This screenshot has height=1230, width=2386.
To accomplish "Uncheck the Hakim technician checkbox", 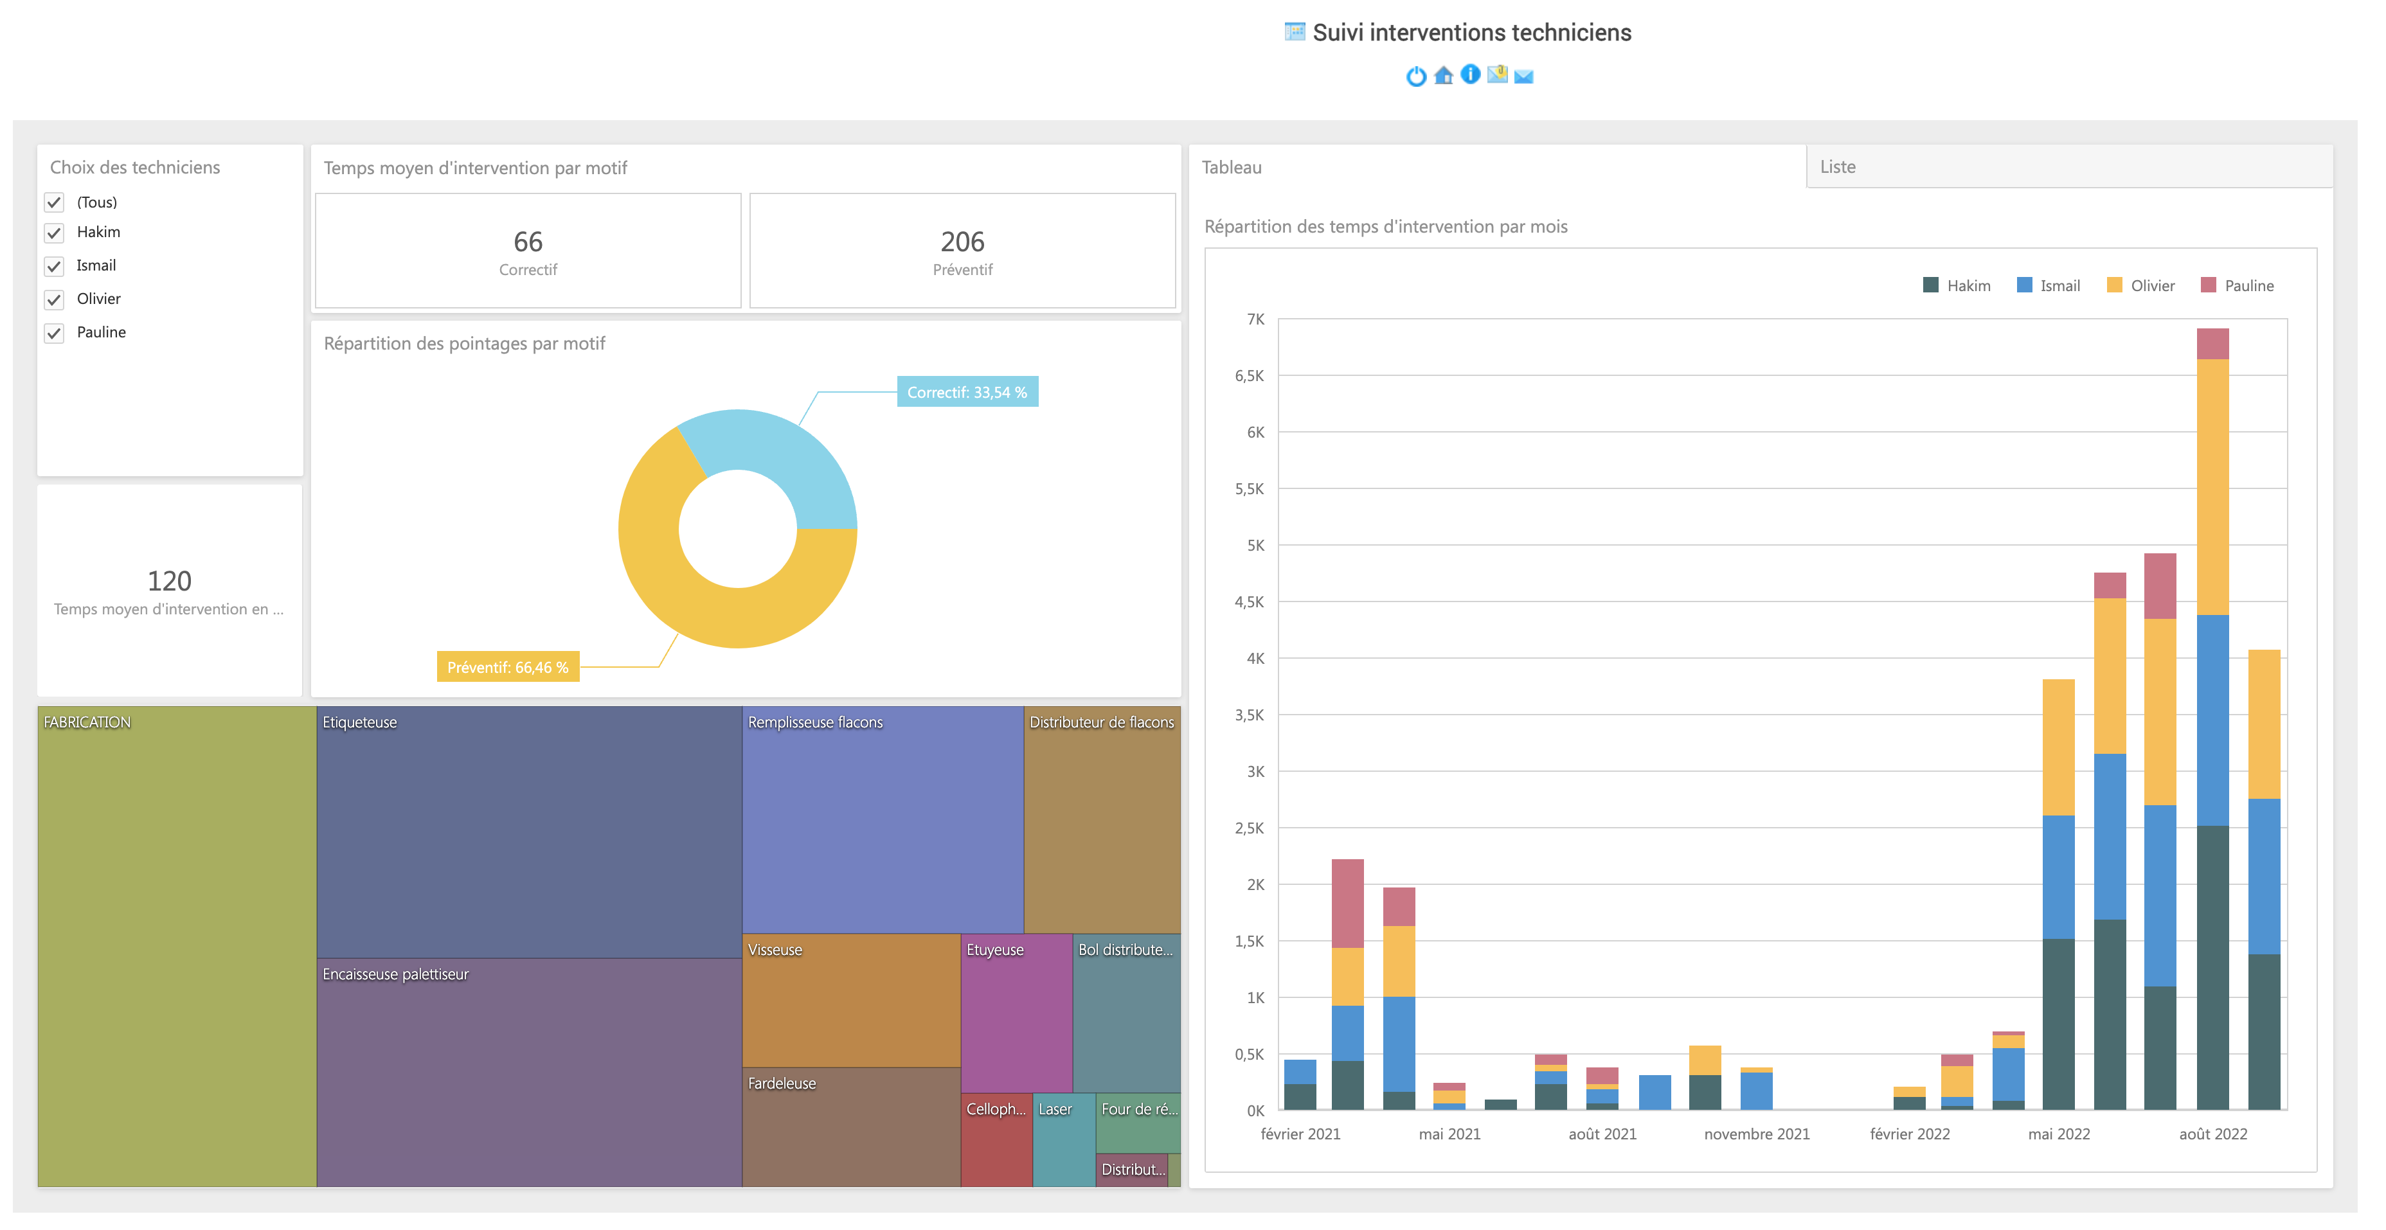I will pyautogui.click(x=55, y=233).
